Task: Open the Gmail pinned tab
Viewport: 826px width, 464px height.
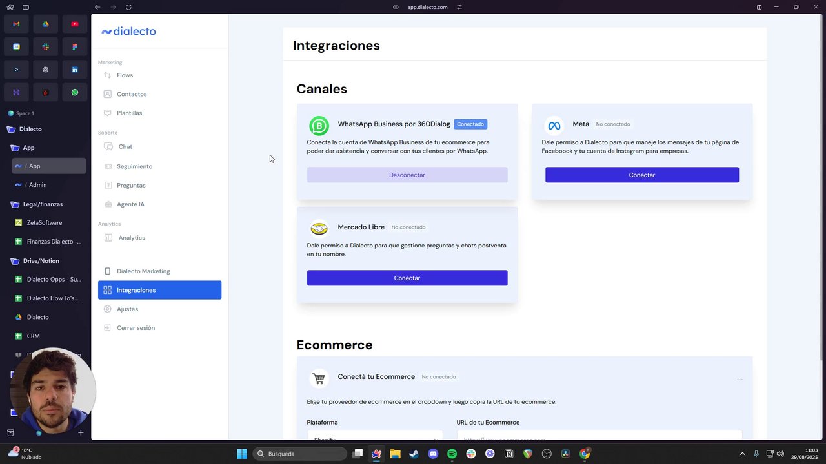Action: 16,24
